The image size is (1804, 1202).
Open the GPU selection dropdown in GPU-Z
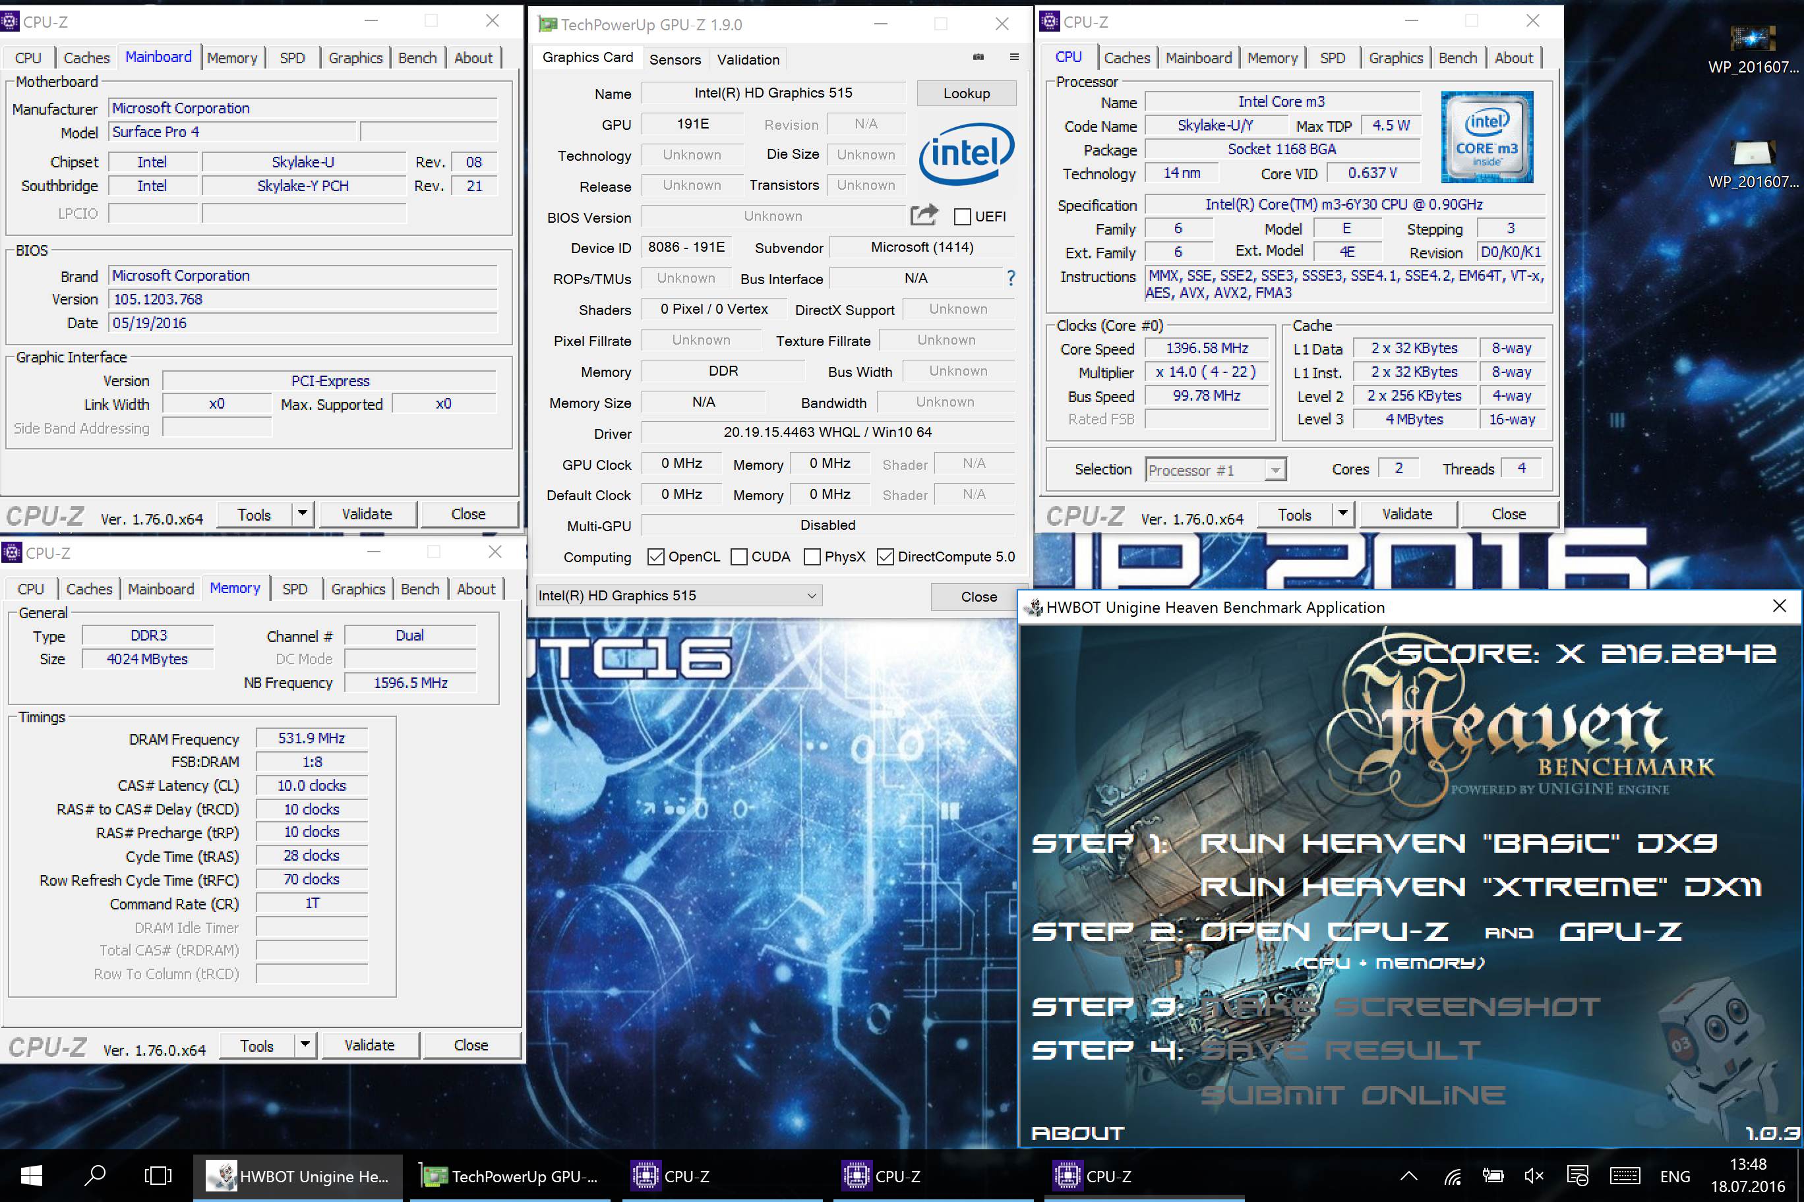coord(678,596)
